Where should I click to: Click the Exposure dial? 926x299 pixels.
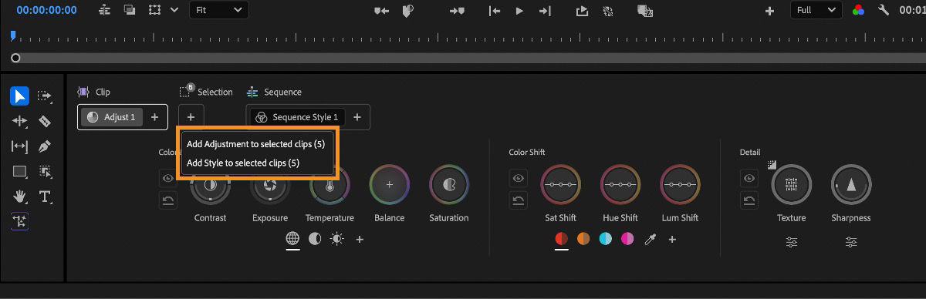point(270,185)
